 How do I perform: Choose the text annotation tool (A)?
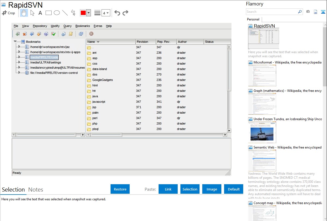40,13
